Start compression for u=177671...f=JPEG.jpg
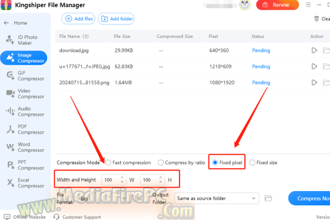 314,66
